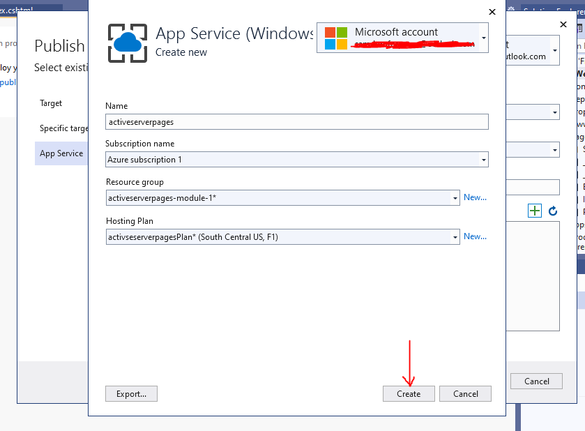
Task: Click the Create new subtitle text
Action: click(181, 52)
